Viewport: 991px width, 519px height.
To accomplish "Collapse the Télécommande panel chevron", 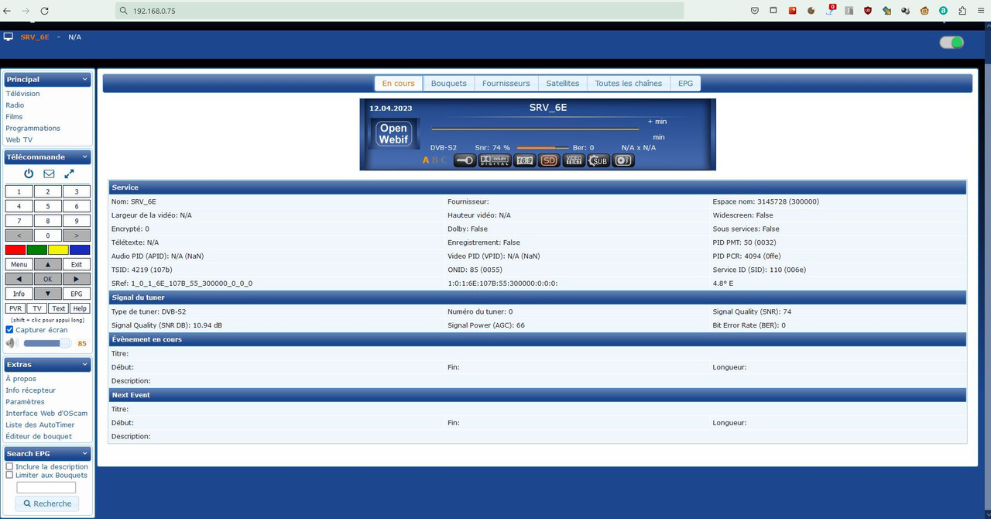I will tap(85, 156).
